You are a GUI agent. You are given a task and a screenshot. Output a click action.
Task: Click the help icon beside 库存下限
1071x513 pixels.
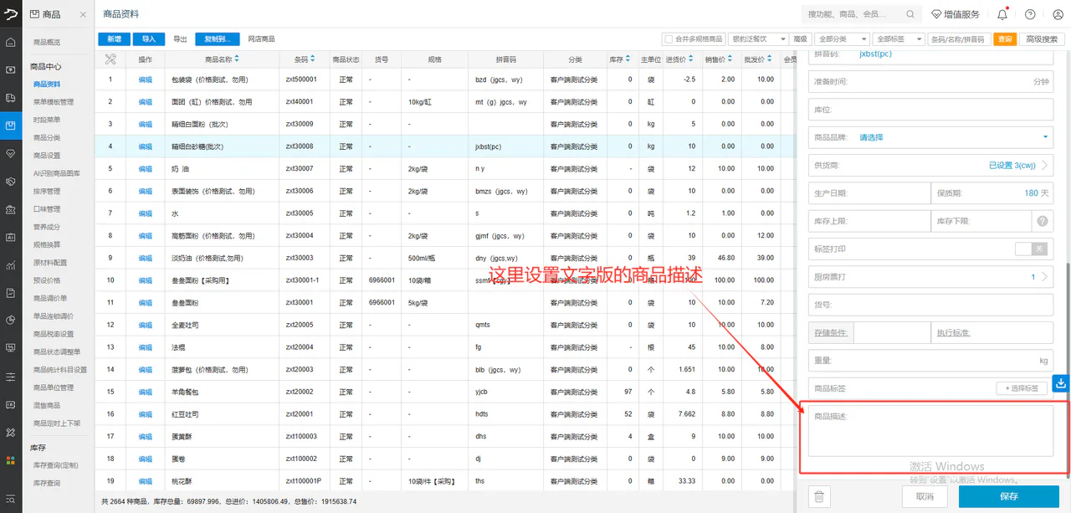pos(1043,221)
